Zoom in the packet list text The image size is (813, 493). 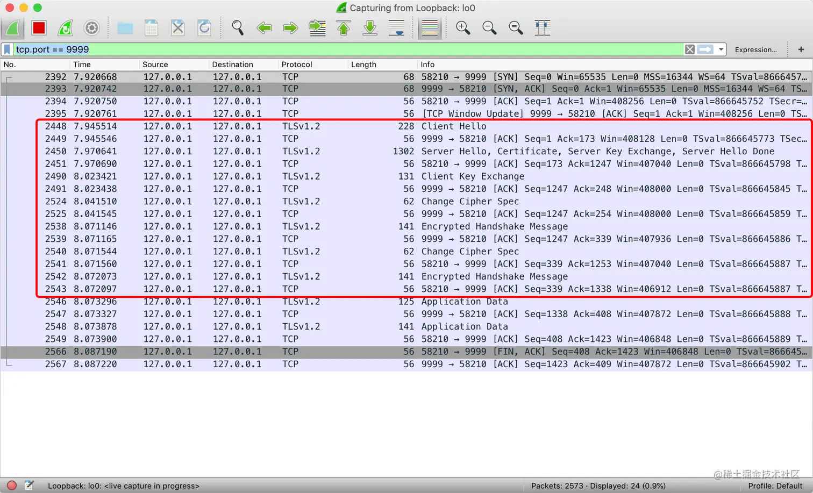463,28
